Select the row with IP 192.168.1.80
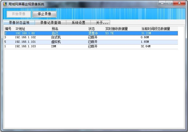The image size is (188, 132). [91, 33]
